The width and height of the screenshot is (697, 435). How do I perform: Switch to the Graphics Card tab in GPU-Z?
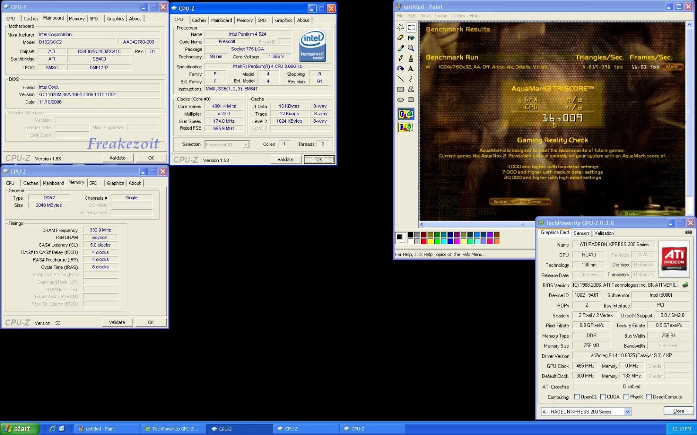point(555,233)
